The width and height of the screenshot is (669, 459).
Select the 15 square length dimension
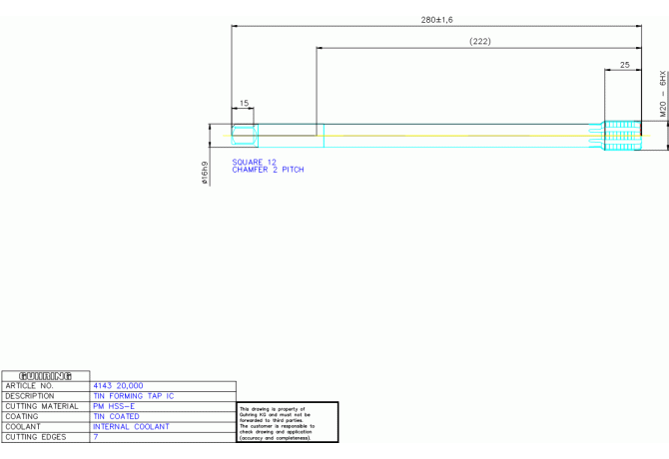(244, 103)
